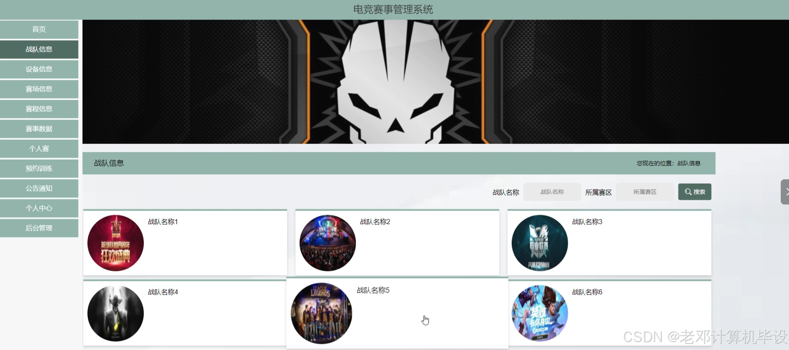Focus the 战队名称 search field
Image resolution: width=789 pixels, height=350 pixels.
coord(552,192)
